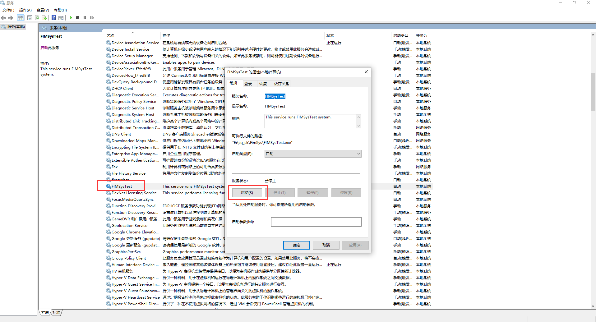Open the 查看(V) menu
The height and width of the screenshot is (322, 596).
43,10
